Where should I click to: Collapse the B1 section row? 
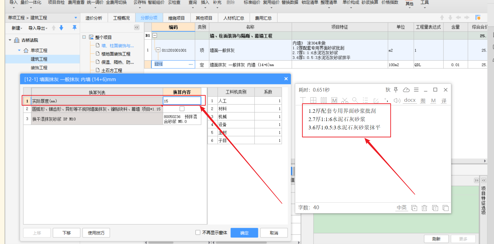pyautogui.click(x=155, y=35)
